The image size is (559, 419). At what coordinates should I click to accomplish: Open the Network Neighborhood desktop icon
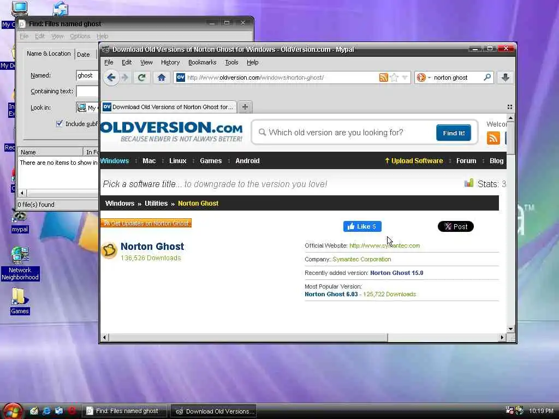(x=20, y=264)
